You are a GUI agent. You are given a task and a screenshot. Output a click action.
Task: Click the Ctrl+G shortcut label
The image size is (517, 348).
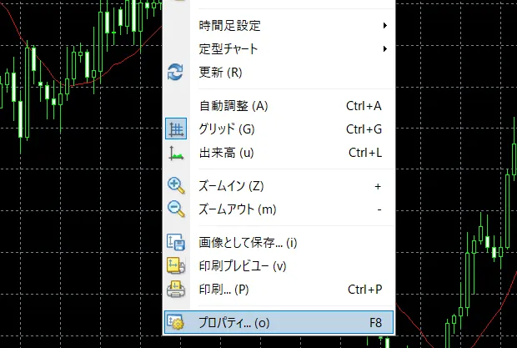[364, 129]
